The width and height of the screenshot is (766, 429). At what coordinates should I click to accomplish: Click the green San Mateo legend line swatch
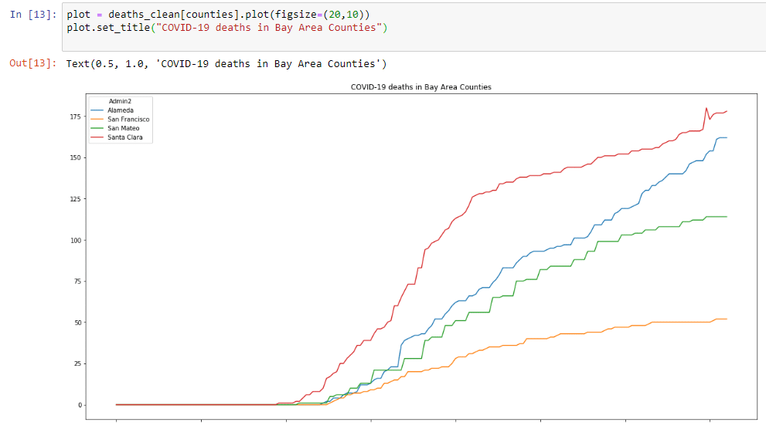(97, 128)
